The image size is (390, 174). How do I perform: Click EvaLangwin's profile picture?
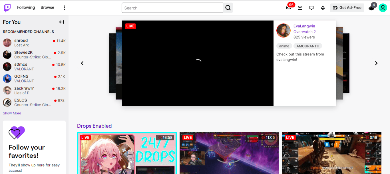pos(284,30)
